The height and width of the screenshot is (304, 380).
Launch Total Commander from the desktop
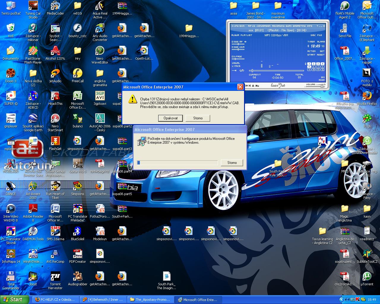pos(11,276)
